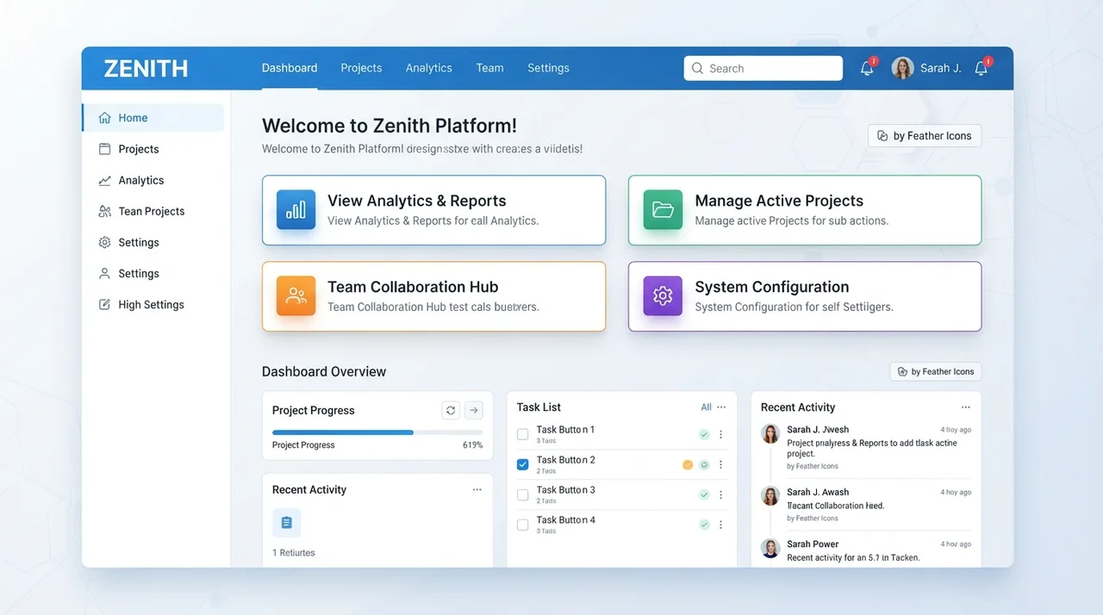This screenshot has width=1103, height=615.
Task: Tick the Task Button 4 checkbox
Action: click(x=522, y=525)
